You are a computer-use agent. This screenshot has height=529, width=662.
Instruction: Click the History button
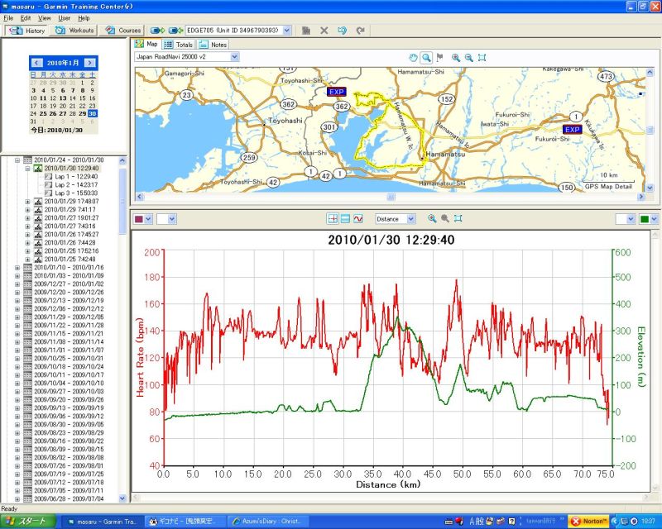pyautogui.click(x=27, y=31)
